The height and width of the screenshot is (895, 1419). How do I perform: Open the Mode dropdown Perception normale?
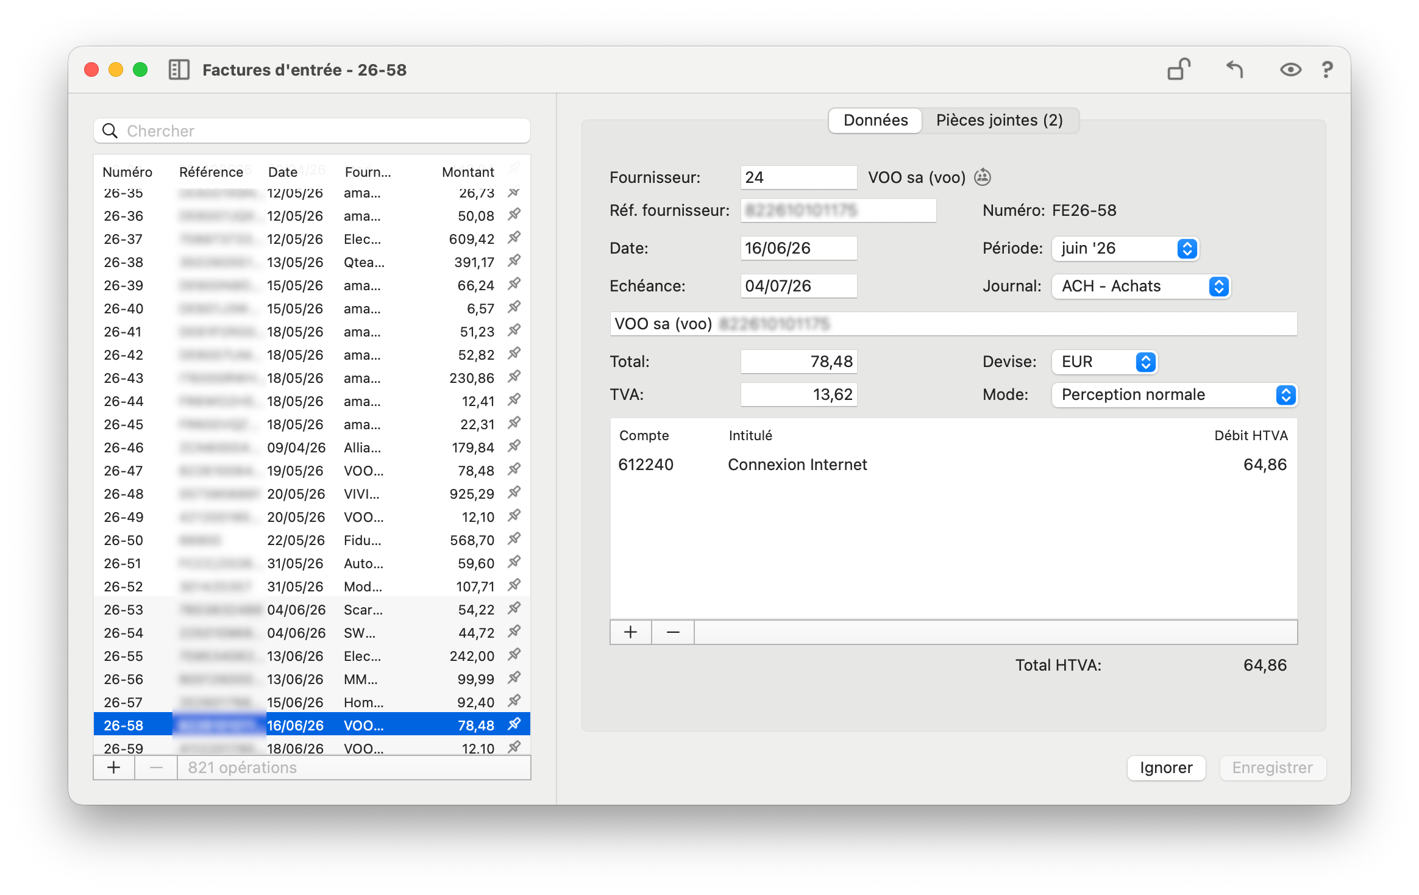pyautogui.click(x=1175, y=394)
